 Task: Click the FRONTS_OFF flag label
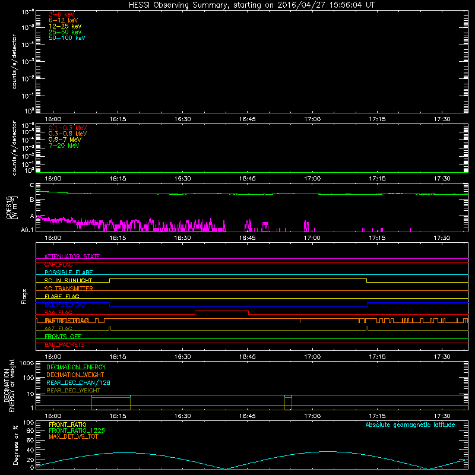pyautogui.click(x=63, y=337)
